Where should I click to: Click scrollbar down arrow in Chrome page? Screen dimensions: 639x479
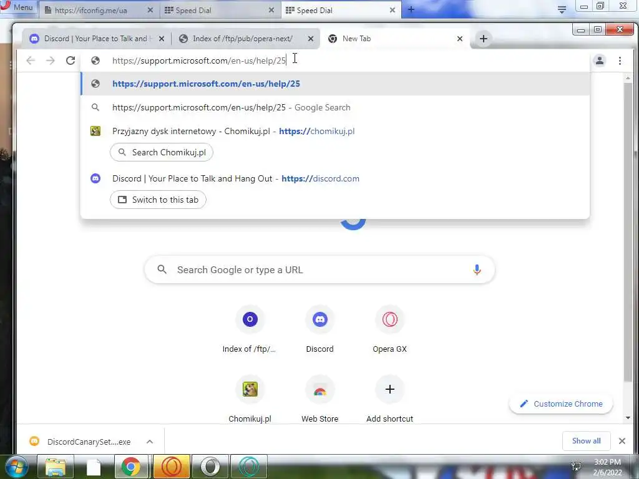(628, 418)
